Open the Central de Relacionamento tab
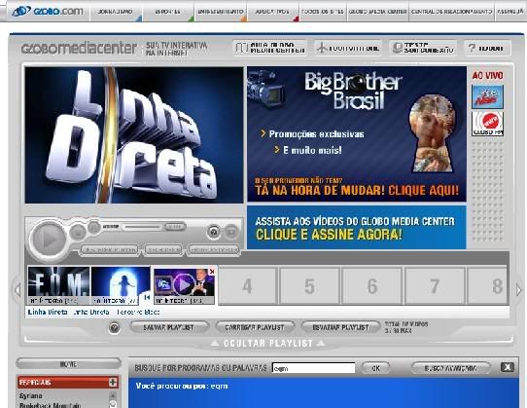Viewport: 527px width, 408px height. (x=451, y=12)
